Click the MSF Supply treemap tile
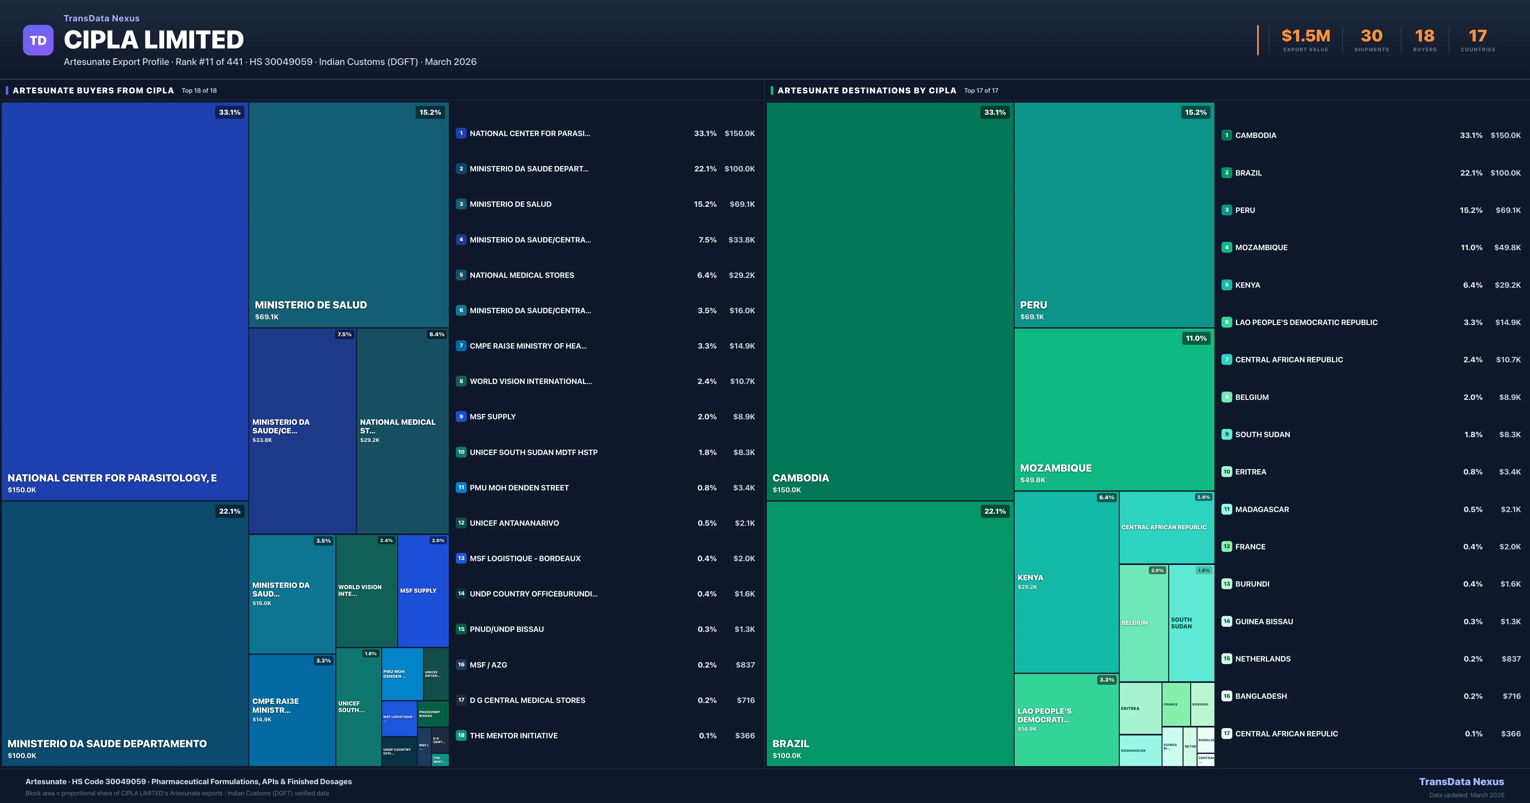Viewport: 1530px width, 803px height. pyautogui.click(x=423, y=591)
